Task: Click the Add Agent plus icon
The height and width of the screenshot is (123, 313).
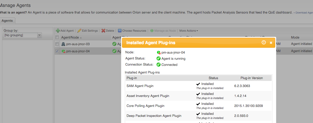Action: [x=58, y=31]
